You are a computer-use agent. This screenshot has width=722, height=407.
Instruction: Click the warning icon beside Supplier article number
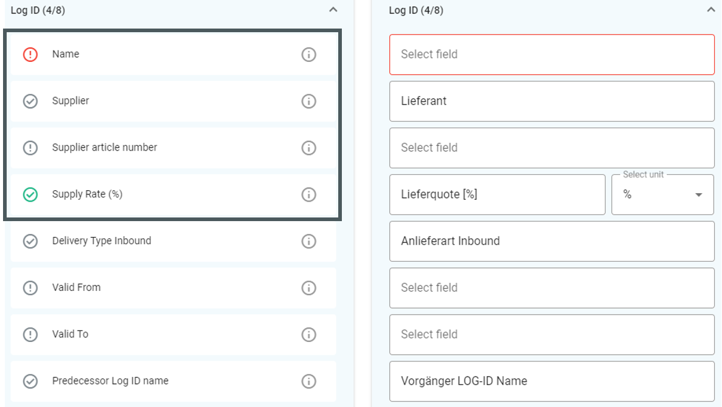click(30, 148)
